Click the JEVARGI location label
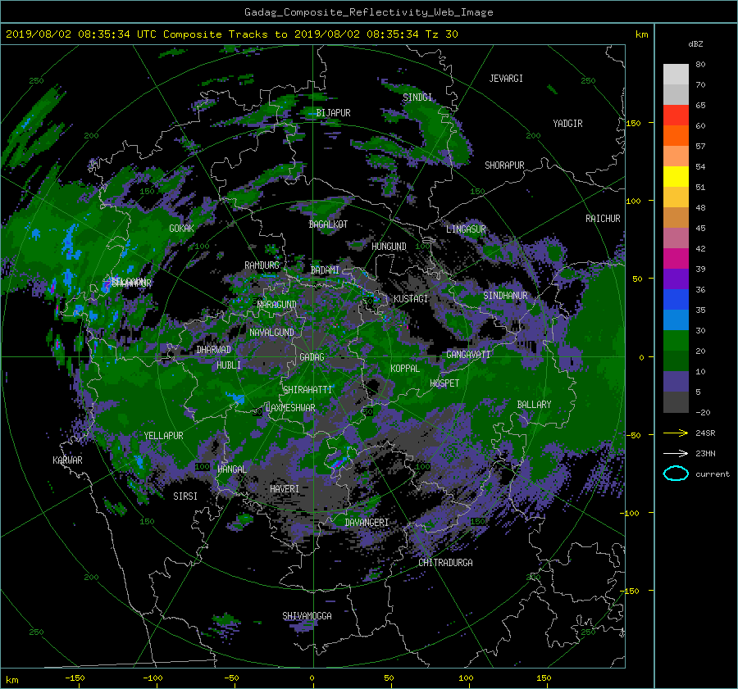The width and height of the screenshot is (738, 689). pos(506,79)
